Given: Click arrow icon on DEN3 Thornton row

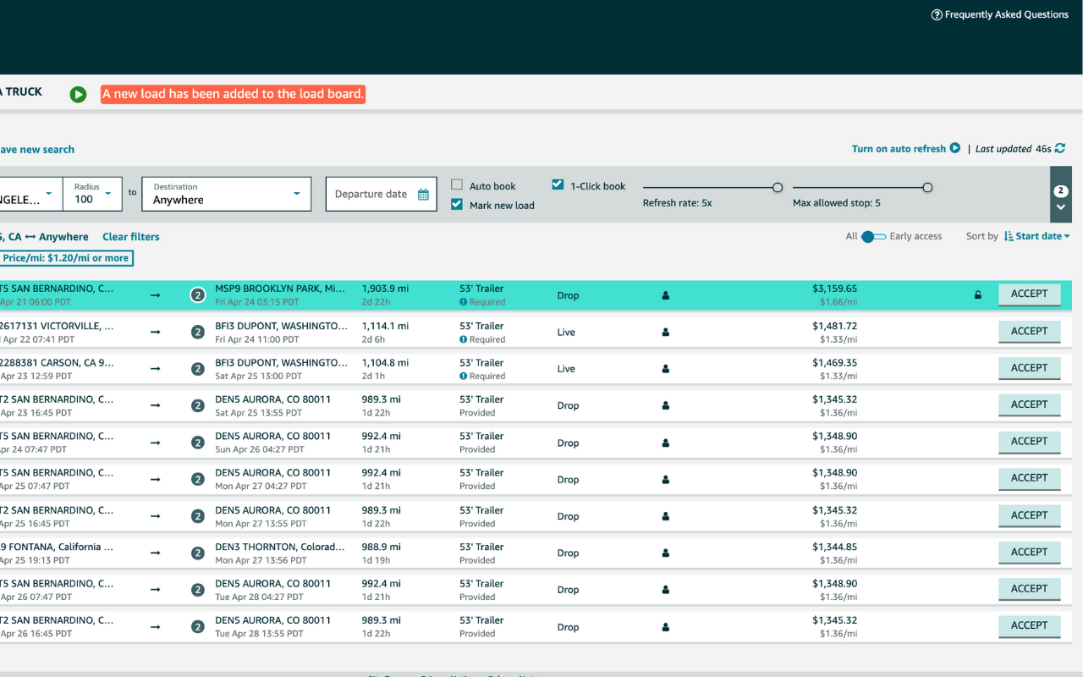Looking at the screenshot, I should click(x=156, y=553).
